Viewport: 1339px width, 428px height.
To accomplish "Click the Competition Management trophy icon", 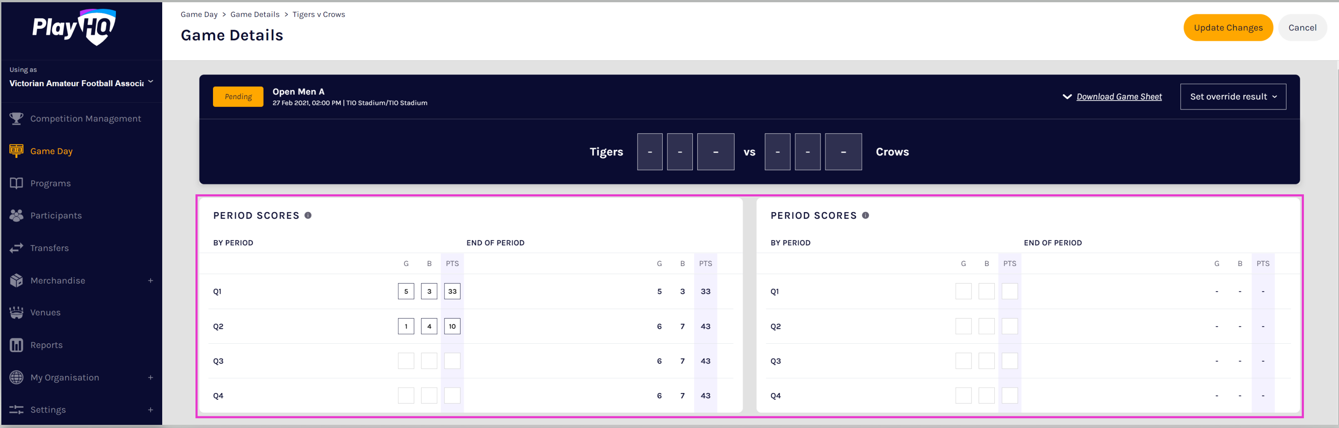I will 16,119.
